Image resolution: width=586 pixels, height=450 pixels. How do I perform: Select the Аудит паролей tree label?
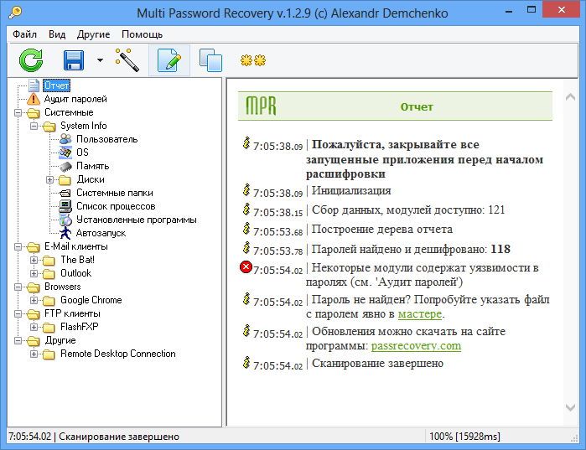coord(75,99)
